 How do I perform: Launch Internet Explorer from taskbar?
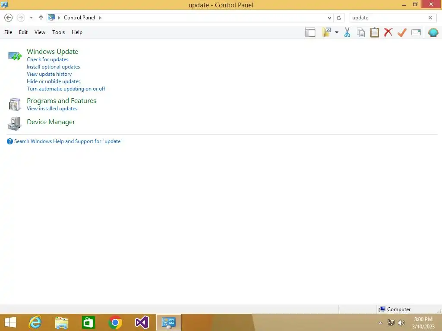point(35,322)
